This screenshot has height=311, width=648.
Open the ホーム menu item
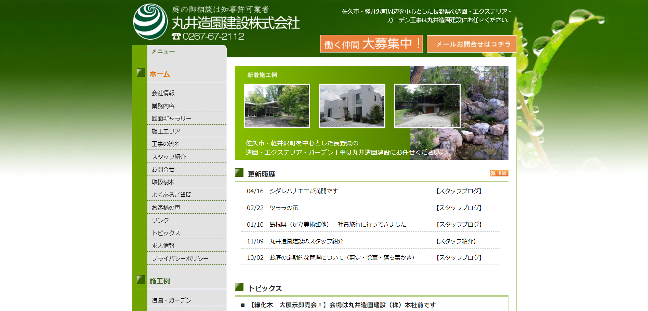159,73
